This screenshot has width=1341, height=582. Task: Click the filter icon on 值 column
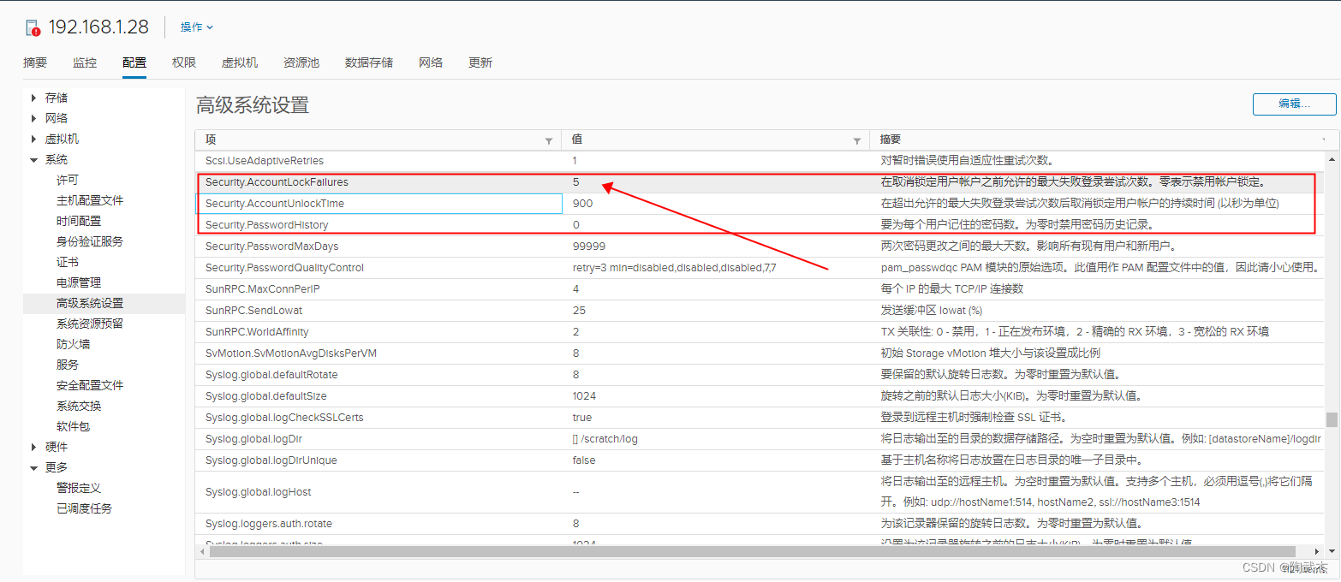[856, 140]
